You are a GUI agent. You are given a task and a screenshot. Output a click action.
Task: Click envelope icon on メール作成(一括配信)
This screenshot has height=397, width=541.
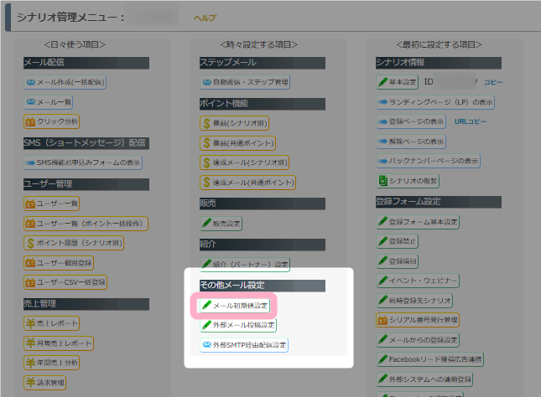point(30,82)
